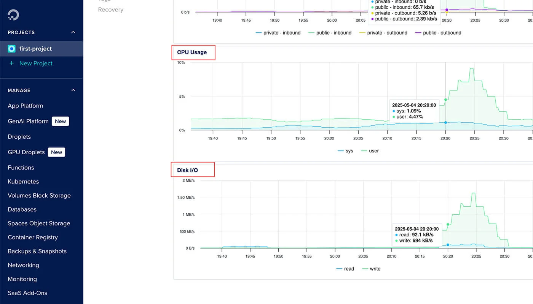Toggle the write series in Disk I/O legend
The width and height of the screenshot is (533, 304).
click(x=371, y=269)
